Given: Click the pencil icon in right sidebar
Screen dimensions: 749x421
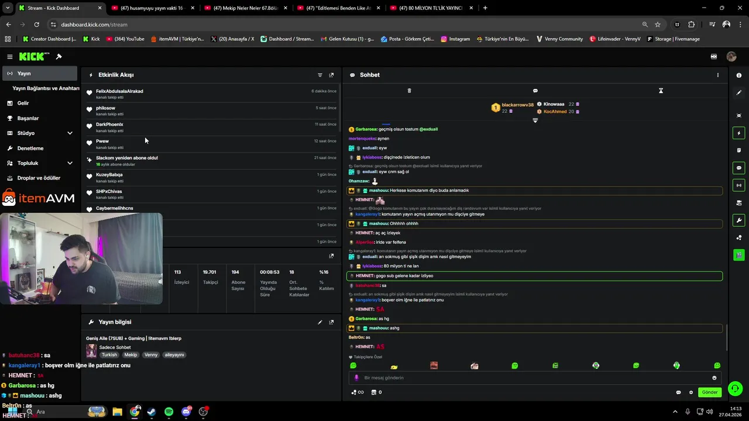Looking at the screenshot, I should click(x=739, y=92).
